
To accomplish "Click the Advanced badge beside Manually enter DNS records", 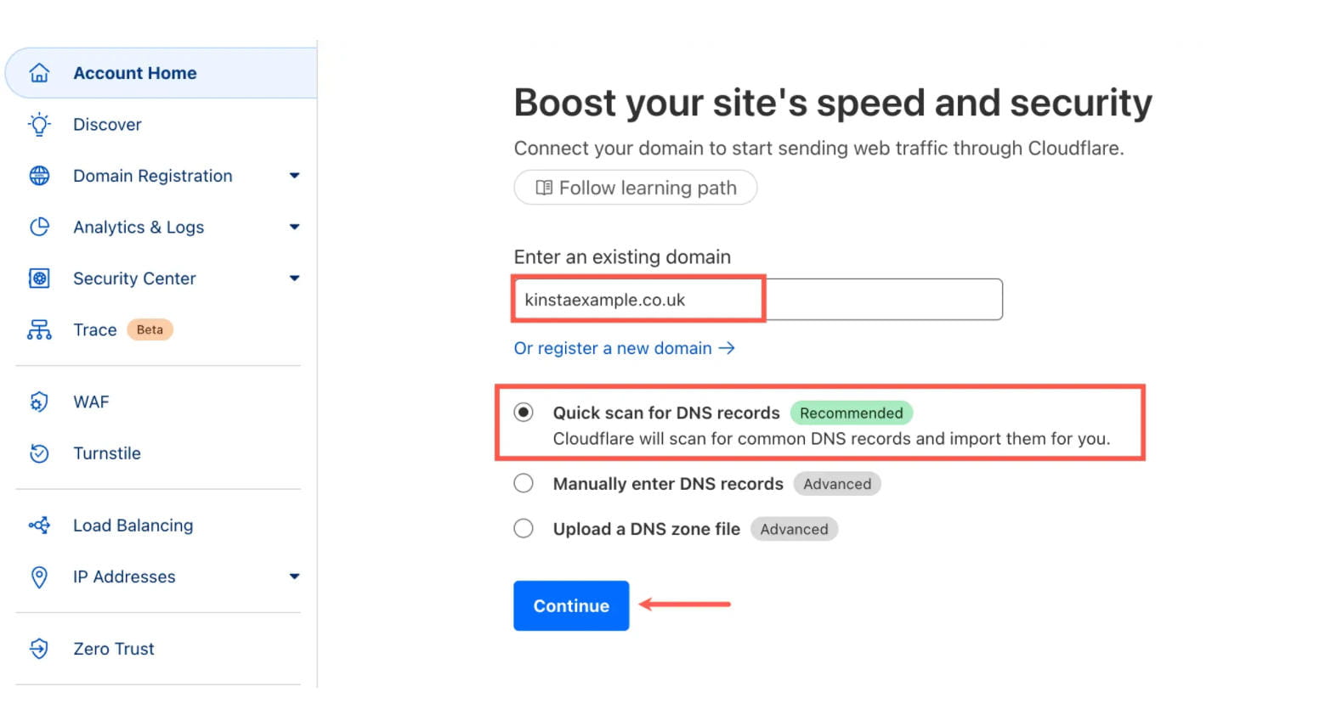I will (837, 484).
